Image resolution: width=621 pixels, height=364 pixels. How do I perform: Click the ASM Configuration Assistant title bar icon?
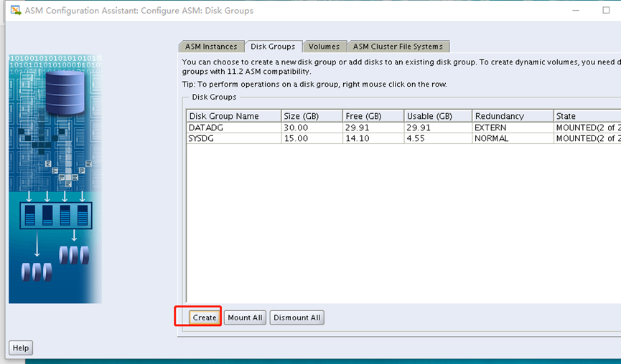(16, 10)
